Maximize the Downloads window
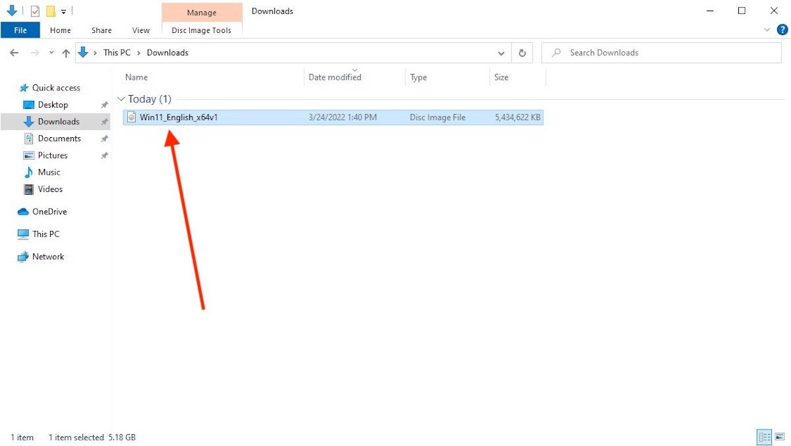Viewport: 791px width, 446px height. 742,11
